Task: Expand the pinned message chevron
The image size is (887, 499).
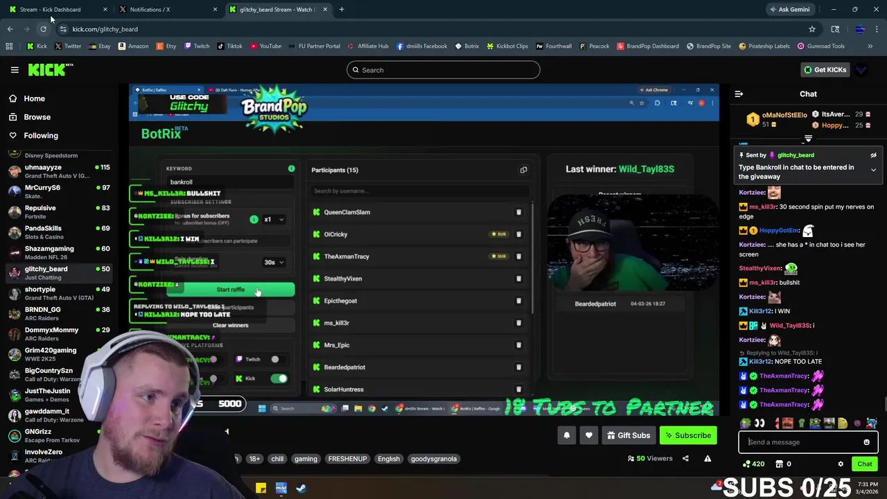Action: [x=873, y=170]
